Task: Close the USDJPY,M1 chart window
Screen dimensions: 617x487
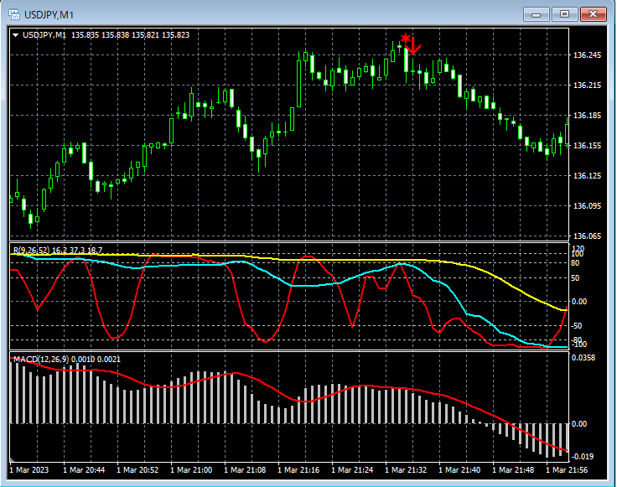Action: [593, 13]
